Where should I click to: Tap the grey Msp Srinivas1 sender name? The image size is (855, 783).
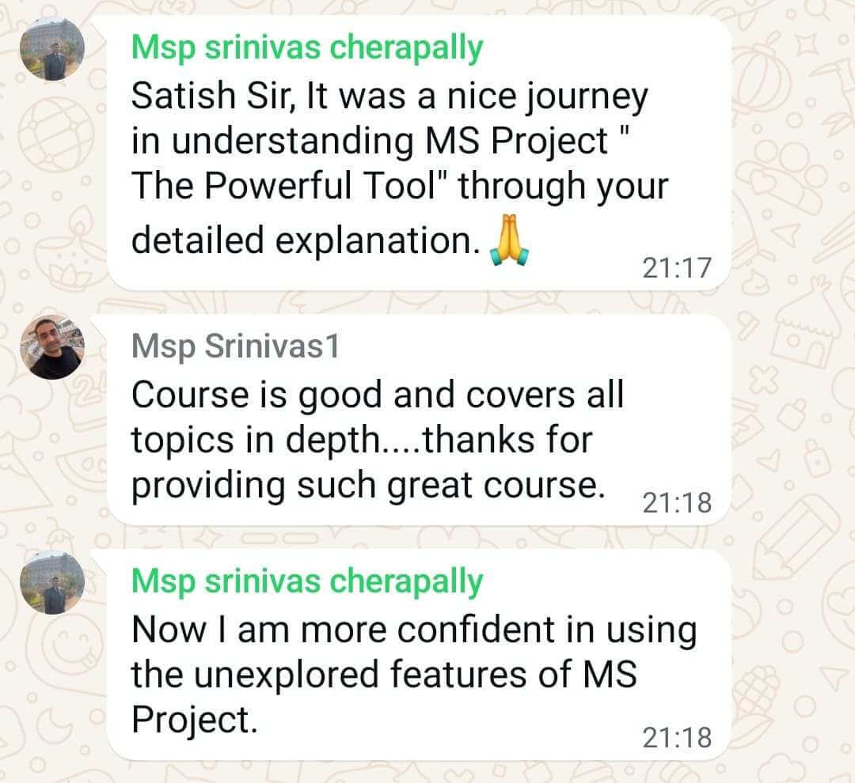click(x=235, y=346)
